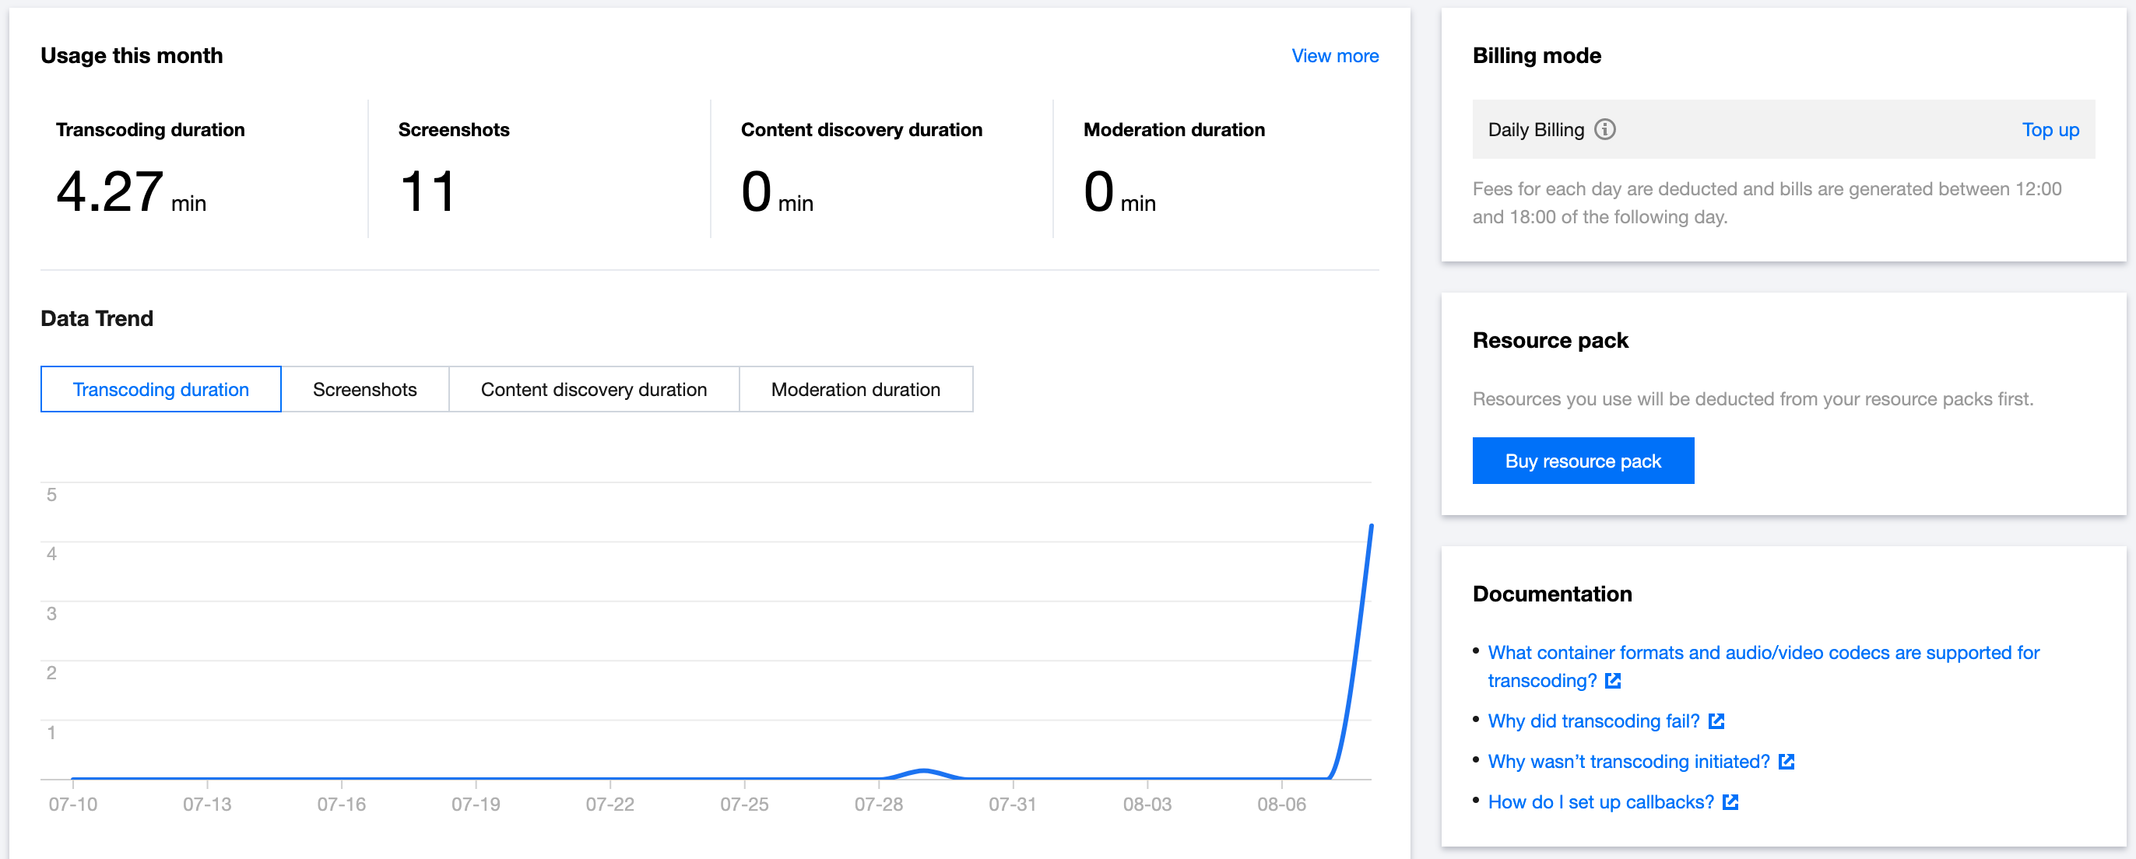
Task: Open 'How do I set up callbacks?' link
Action: pos(1600,803)
